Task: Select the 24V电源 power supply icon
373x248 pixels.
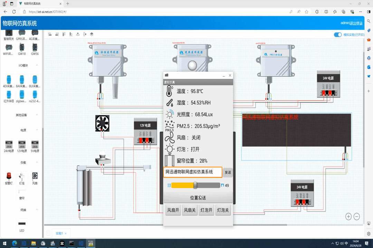Action: [x=8, y=145]
